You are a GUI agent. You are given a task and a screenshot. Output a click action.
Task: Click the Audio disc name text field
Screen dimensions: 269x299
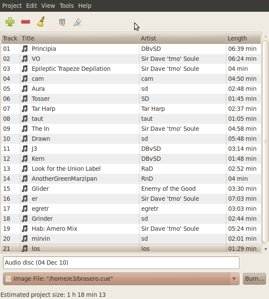(x=121, y=262)
